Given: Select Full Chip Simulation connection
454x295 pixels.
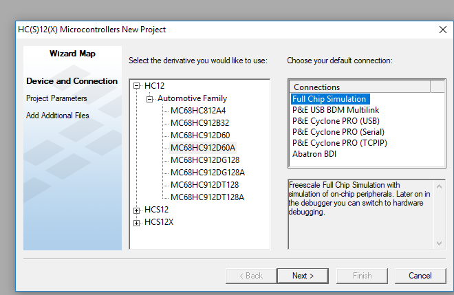Looking at the screenshot, I should point(329,99).
